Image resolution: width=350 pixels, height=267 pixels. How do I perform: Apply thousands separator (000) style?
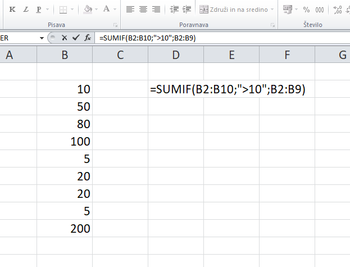320,10
